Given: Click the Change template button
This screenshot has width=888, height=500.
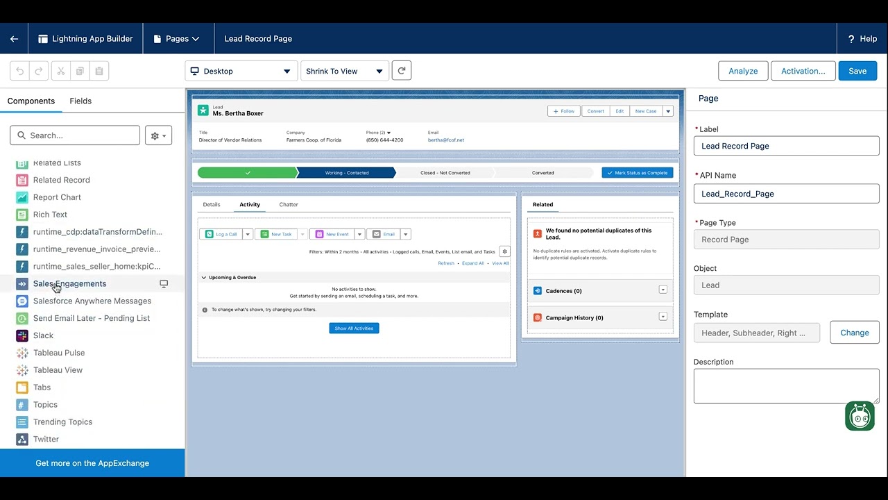Looking at the screenshot, I should click(x=855, y=333).
